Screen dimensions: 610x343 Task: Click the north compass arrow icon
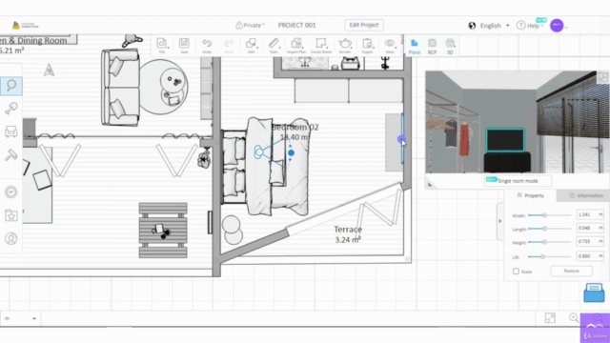(x=49, y=70)
